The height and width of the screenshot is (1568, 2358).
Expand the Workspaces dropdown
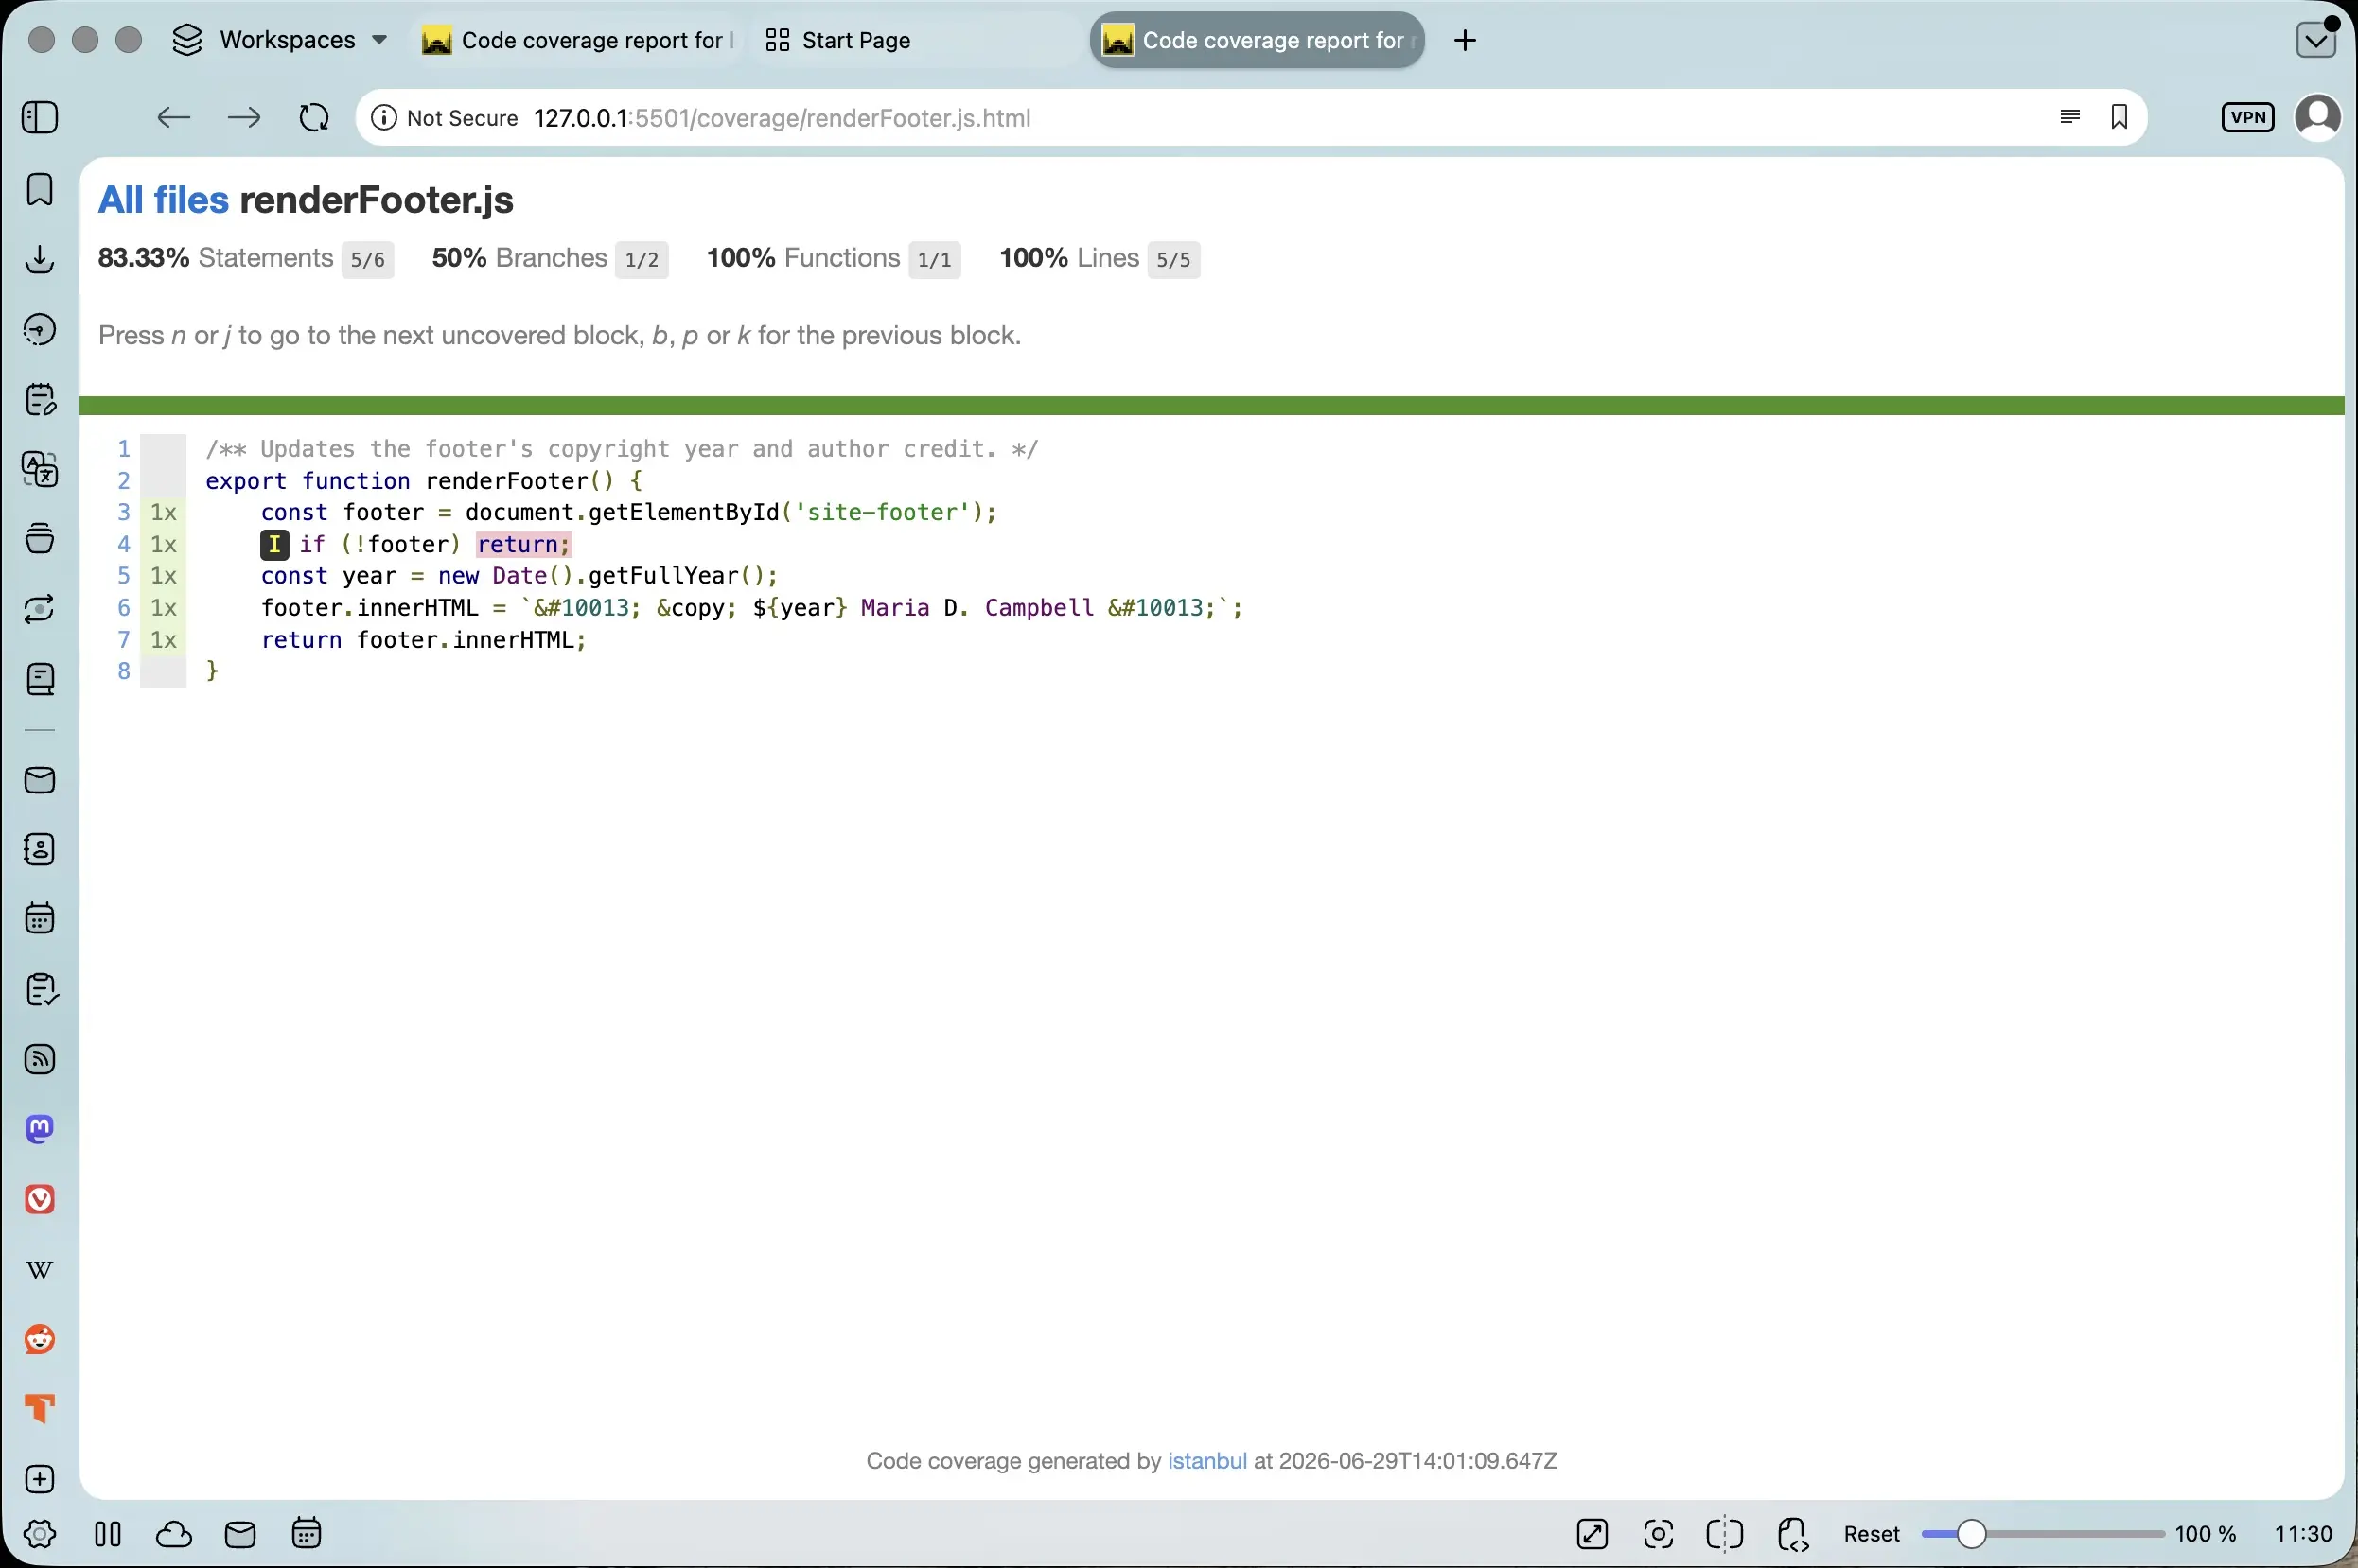pyautogui.click(x=280, y=40)
